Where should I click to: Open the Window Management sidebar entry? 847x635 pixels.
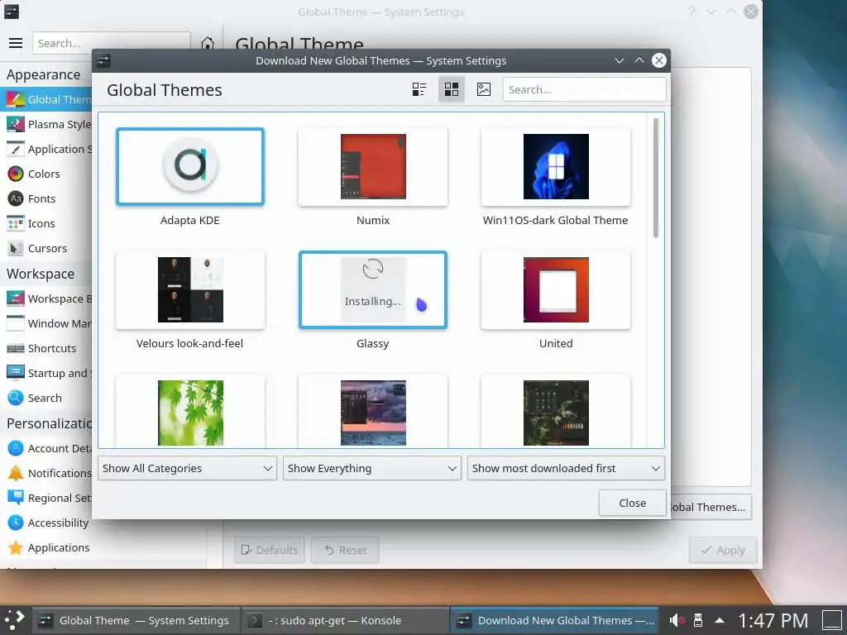tap(46, 323)
